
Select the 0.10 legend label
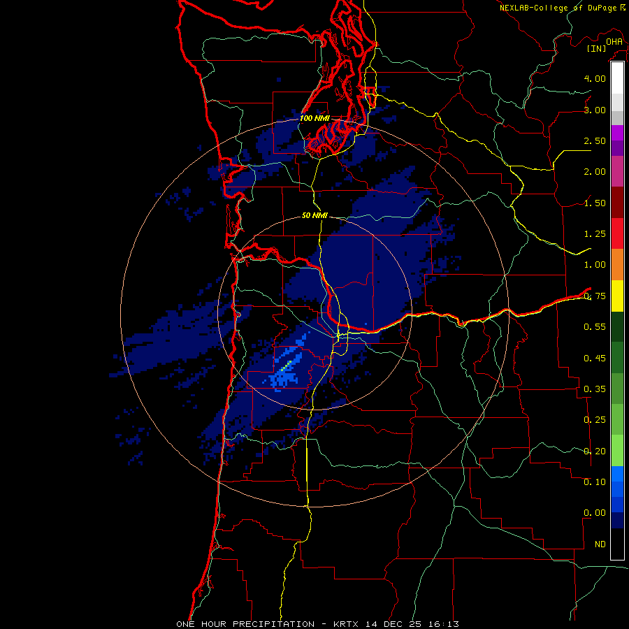595,482
